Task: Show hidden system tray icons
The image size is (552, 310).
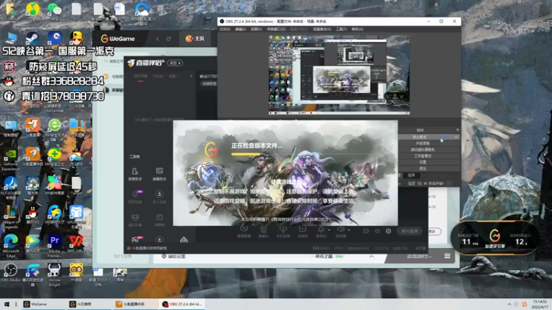Action: click(x=509, y=304)
